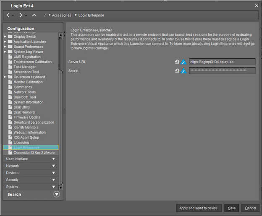The width and height of the screenshot is (262, 216).
Task: Open Identify Monitors page
Action: click(x=26, y=128)
